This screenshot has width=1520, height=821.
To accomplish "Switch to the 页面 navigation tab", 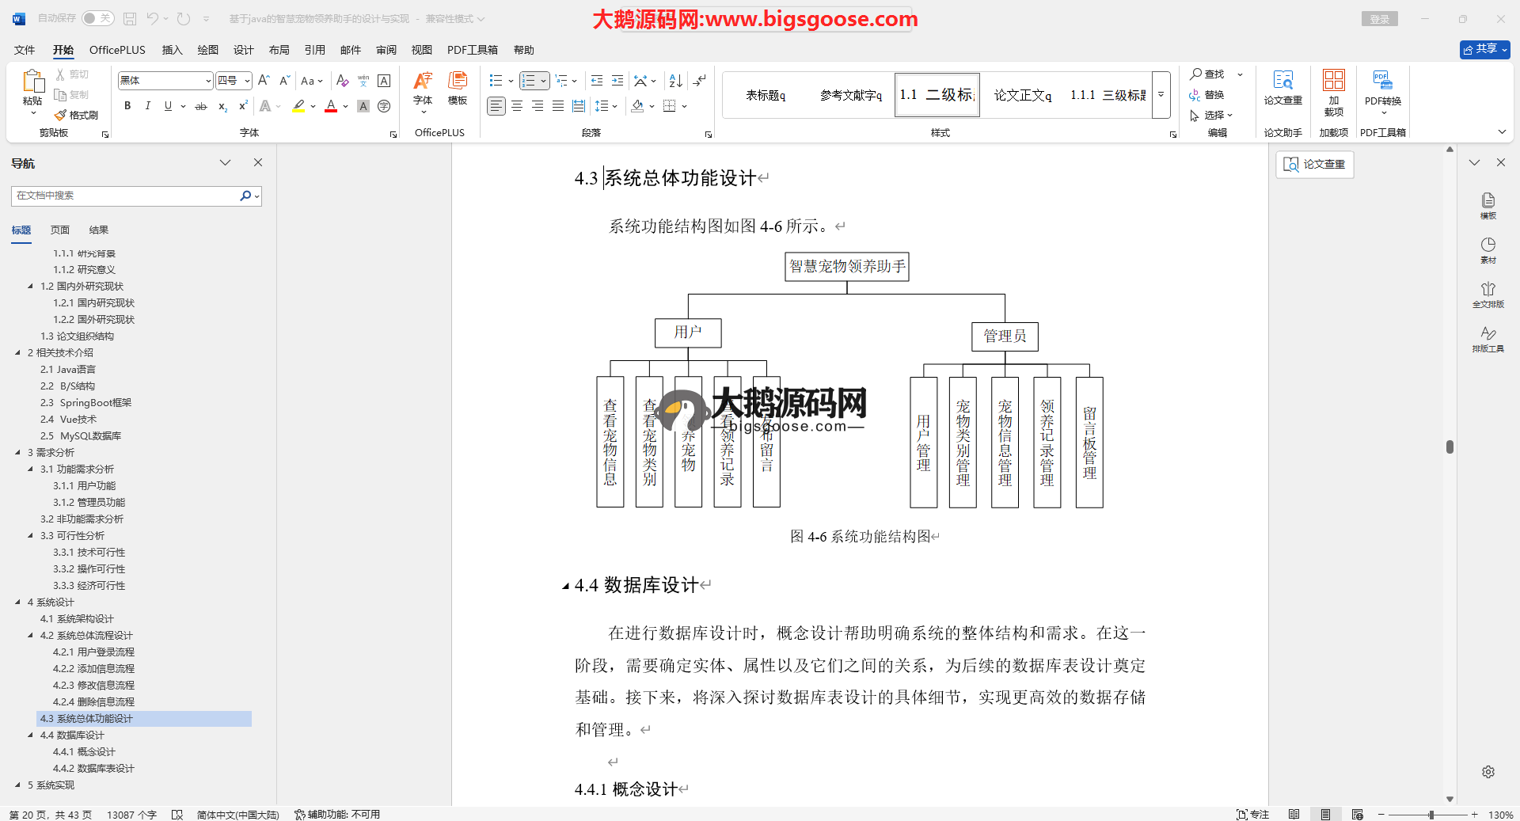I will coord(60,230).
